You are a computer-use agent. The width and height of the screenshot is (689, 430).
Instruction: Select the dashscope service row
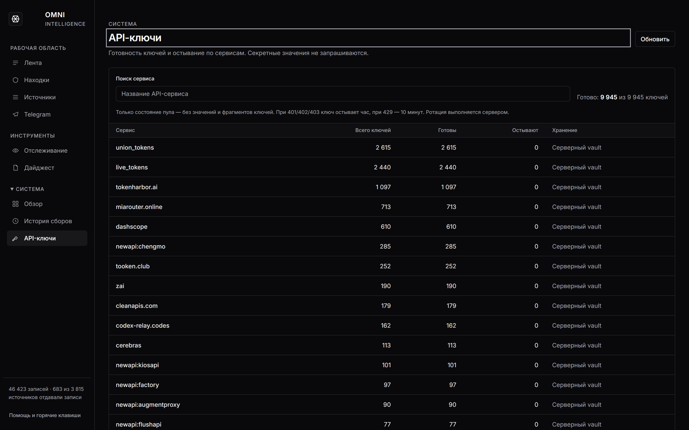pyautogui.click(x=391, y=227)
